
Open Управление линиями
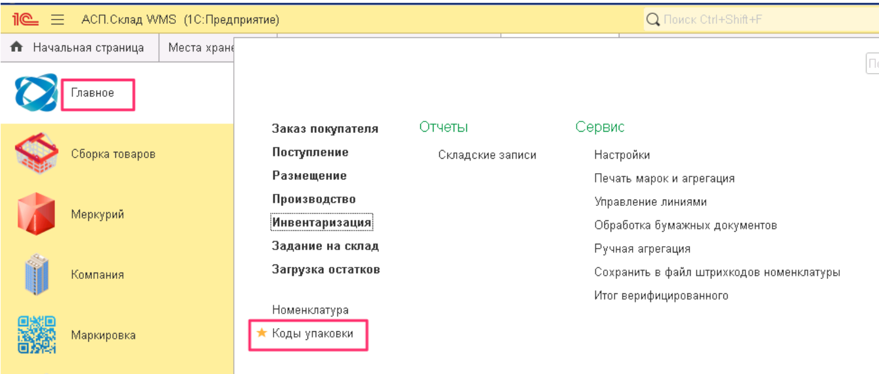650,202
